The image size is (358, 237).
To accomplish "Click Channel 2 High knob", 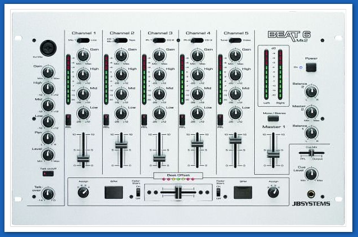I will [121, 75].
